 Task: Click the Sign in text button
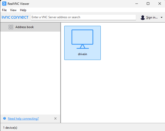[x=152, y=17]
